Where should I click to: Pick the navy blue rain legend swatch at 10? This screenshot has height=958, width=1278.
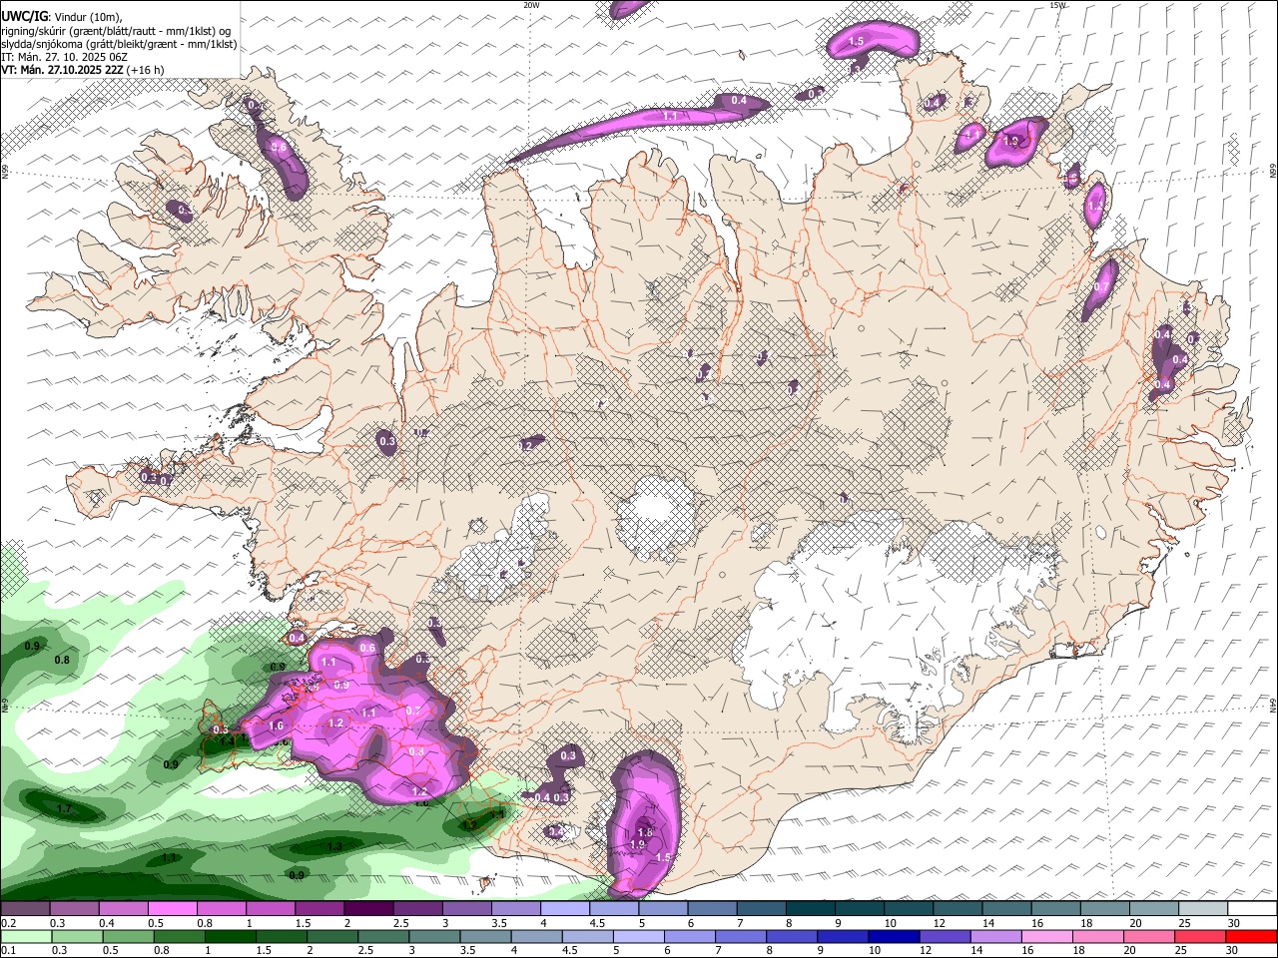pyautogui.click(x=892, y=936)
